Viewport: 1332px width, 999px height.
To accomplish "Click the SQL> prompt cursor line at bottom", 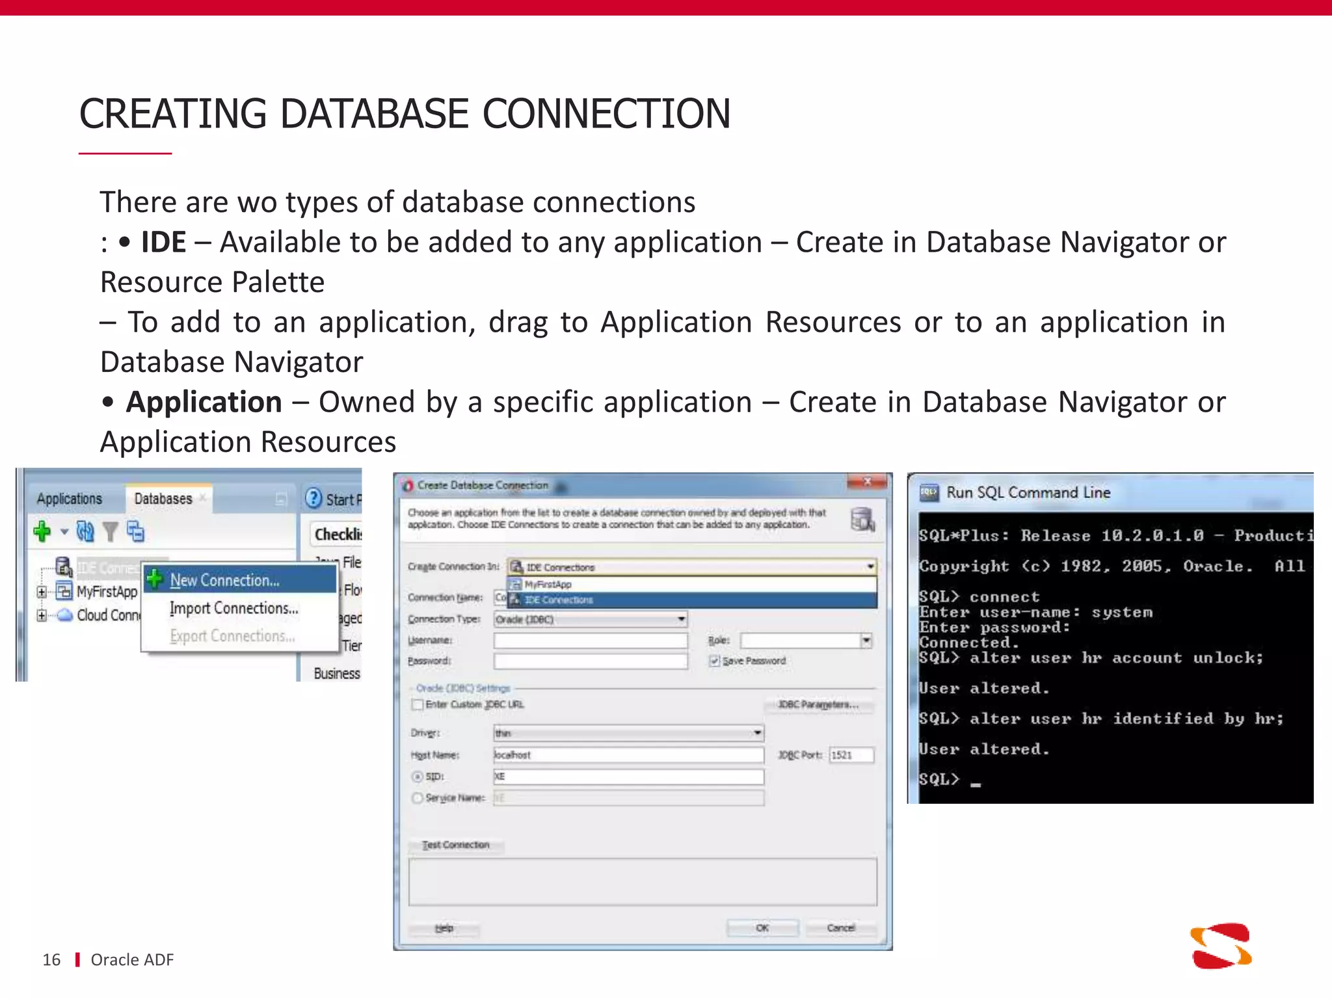I will pyautogui.click(x=950, y=779).
